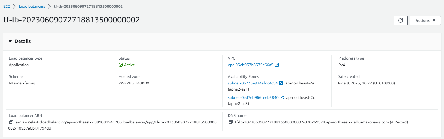Click the Application load balancer type value
The image size is (444, 139).
coord(19,65)
